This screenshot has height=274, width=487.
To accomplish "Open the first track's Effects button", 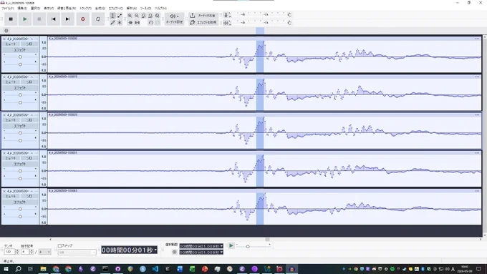I will tap(20, 50).
